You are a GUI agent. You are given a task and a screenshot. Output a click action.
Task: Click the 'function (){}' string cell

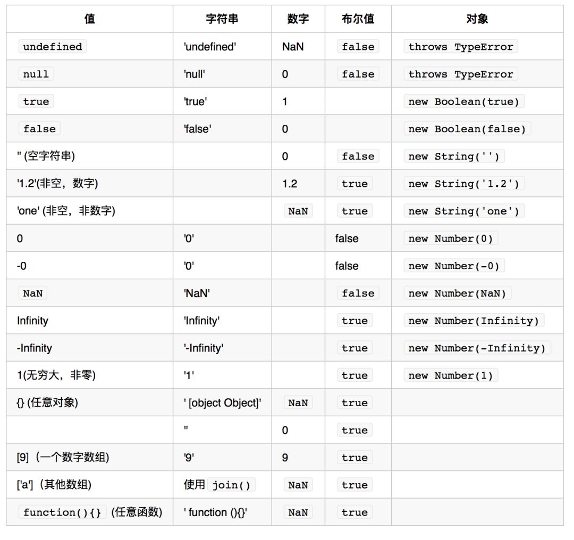(215, 512)
